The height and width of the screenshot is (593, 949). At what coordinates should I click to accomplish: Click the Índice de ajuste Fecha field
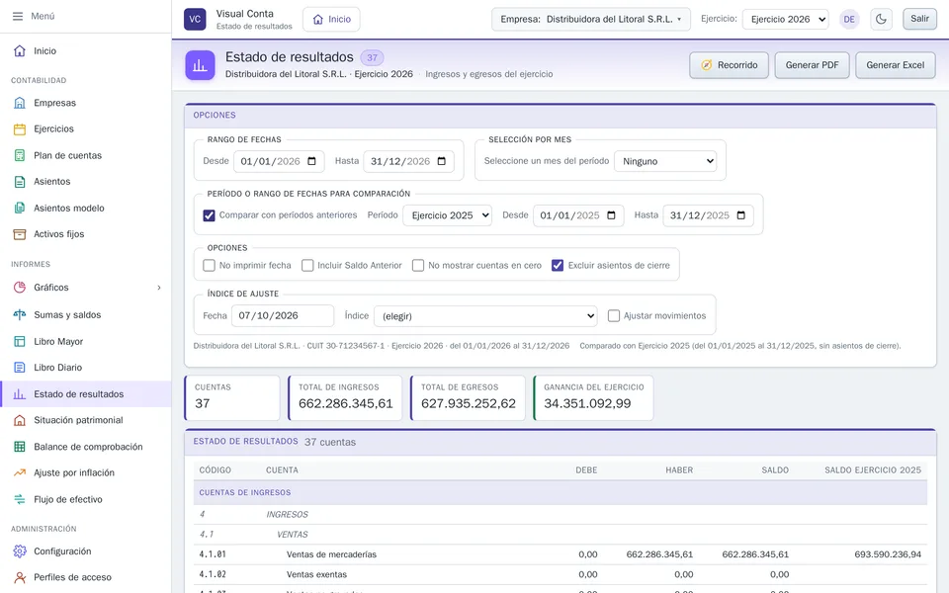[x=283, y=316]
